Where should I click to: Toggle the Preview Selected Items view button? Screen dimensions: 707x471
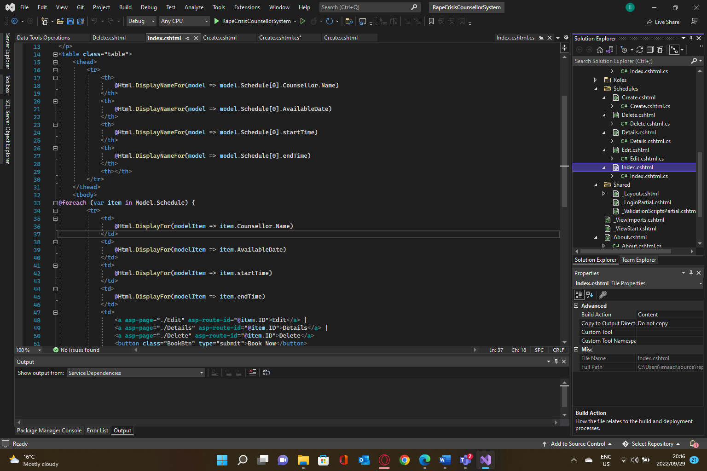[674, 50]
